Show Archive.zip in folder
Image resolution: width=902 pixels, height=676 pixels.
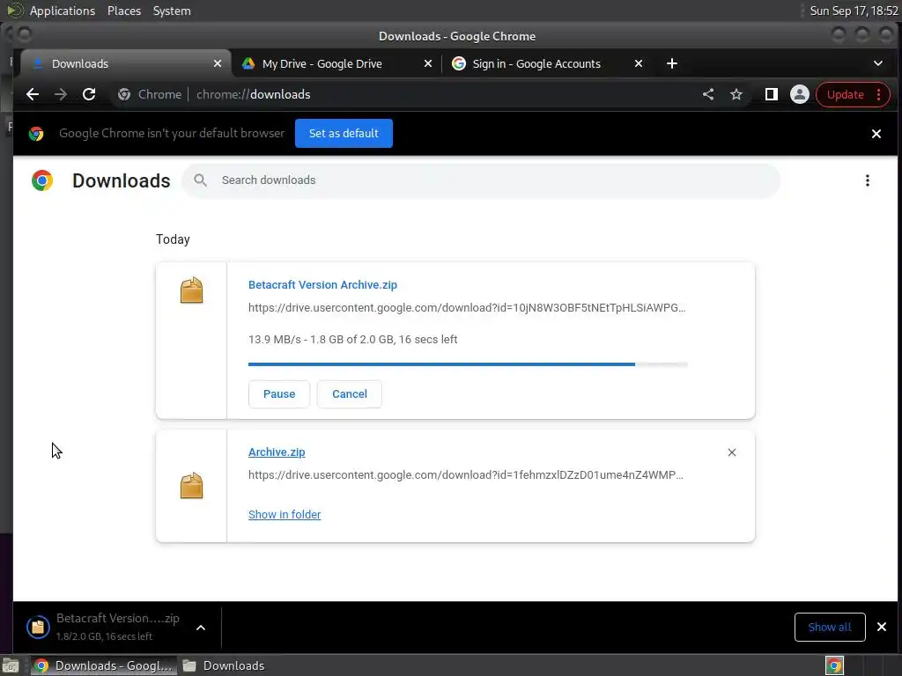[285, 515]
